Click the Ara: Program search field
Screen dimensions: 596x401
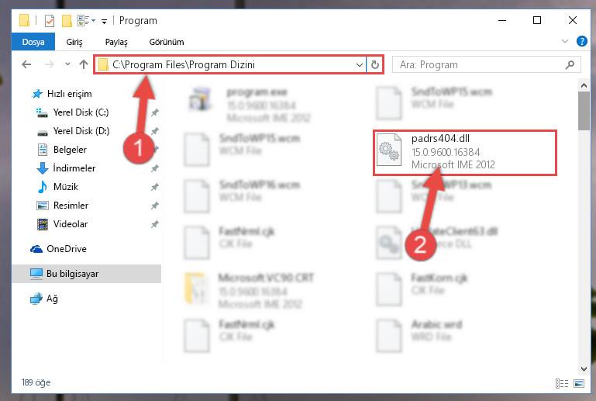tap(486, 64)
